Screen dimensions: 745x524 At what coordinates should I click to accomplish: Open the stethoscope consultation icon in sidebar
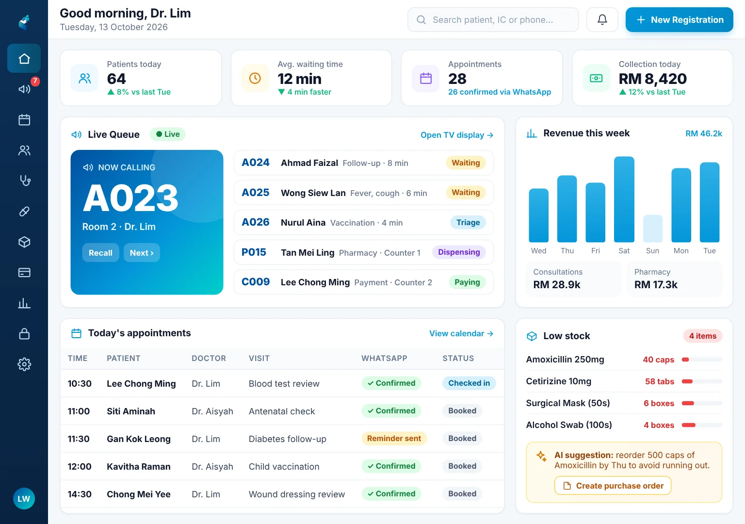24,181
